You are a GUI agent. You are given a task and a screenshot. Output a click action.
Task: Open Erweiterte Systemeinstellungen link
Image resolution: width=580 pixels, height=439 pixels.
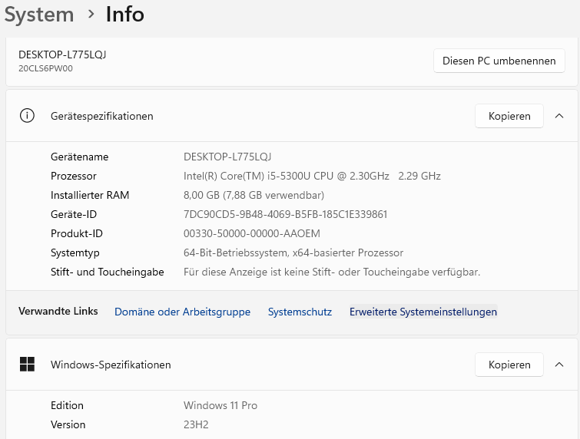tap(423, 312)
